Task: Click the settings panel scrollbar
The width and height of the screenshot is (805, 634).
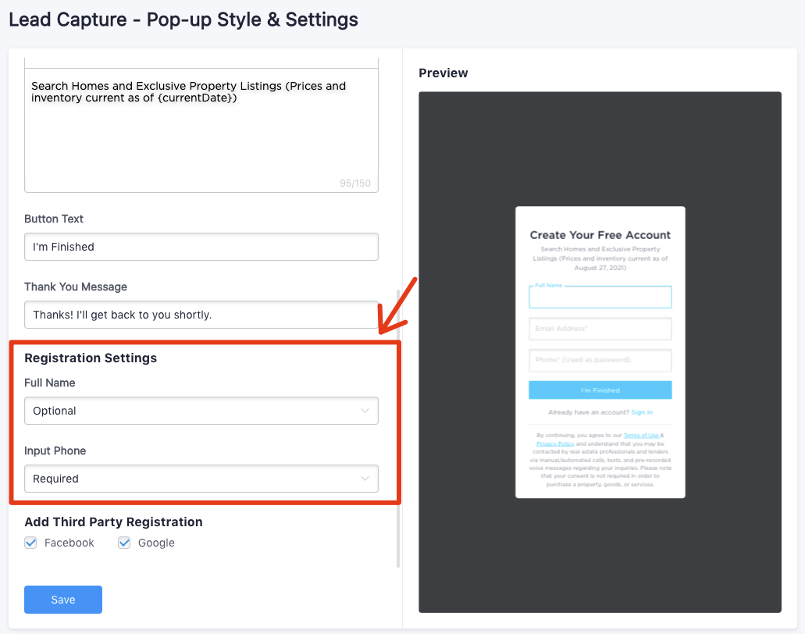Action: [x=398, y=312]
